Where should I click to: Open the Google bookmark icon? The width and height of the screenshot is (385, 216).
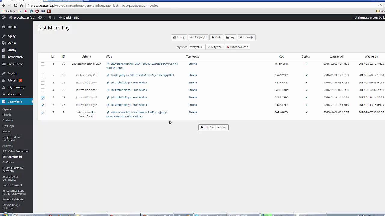coord(20,11)
